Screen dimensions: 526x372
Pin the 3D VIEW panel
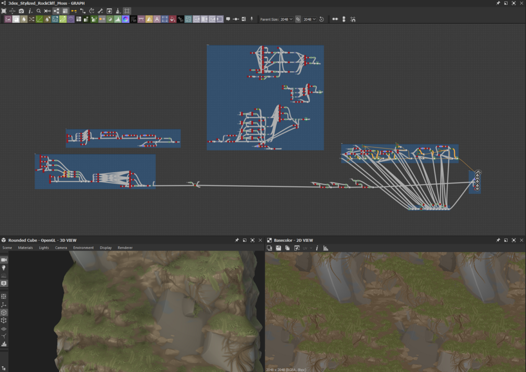[x=237, y=240]
